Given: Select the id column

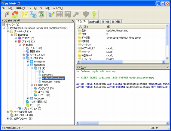Looking at the screenshot, I should pyautogui.click(x=43, y=72).
